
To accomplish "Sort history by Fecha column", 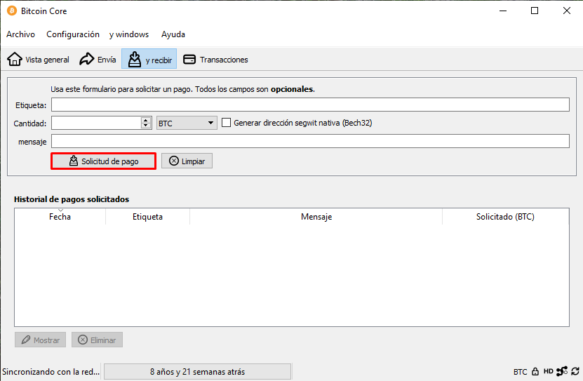I will point(60,216).
